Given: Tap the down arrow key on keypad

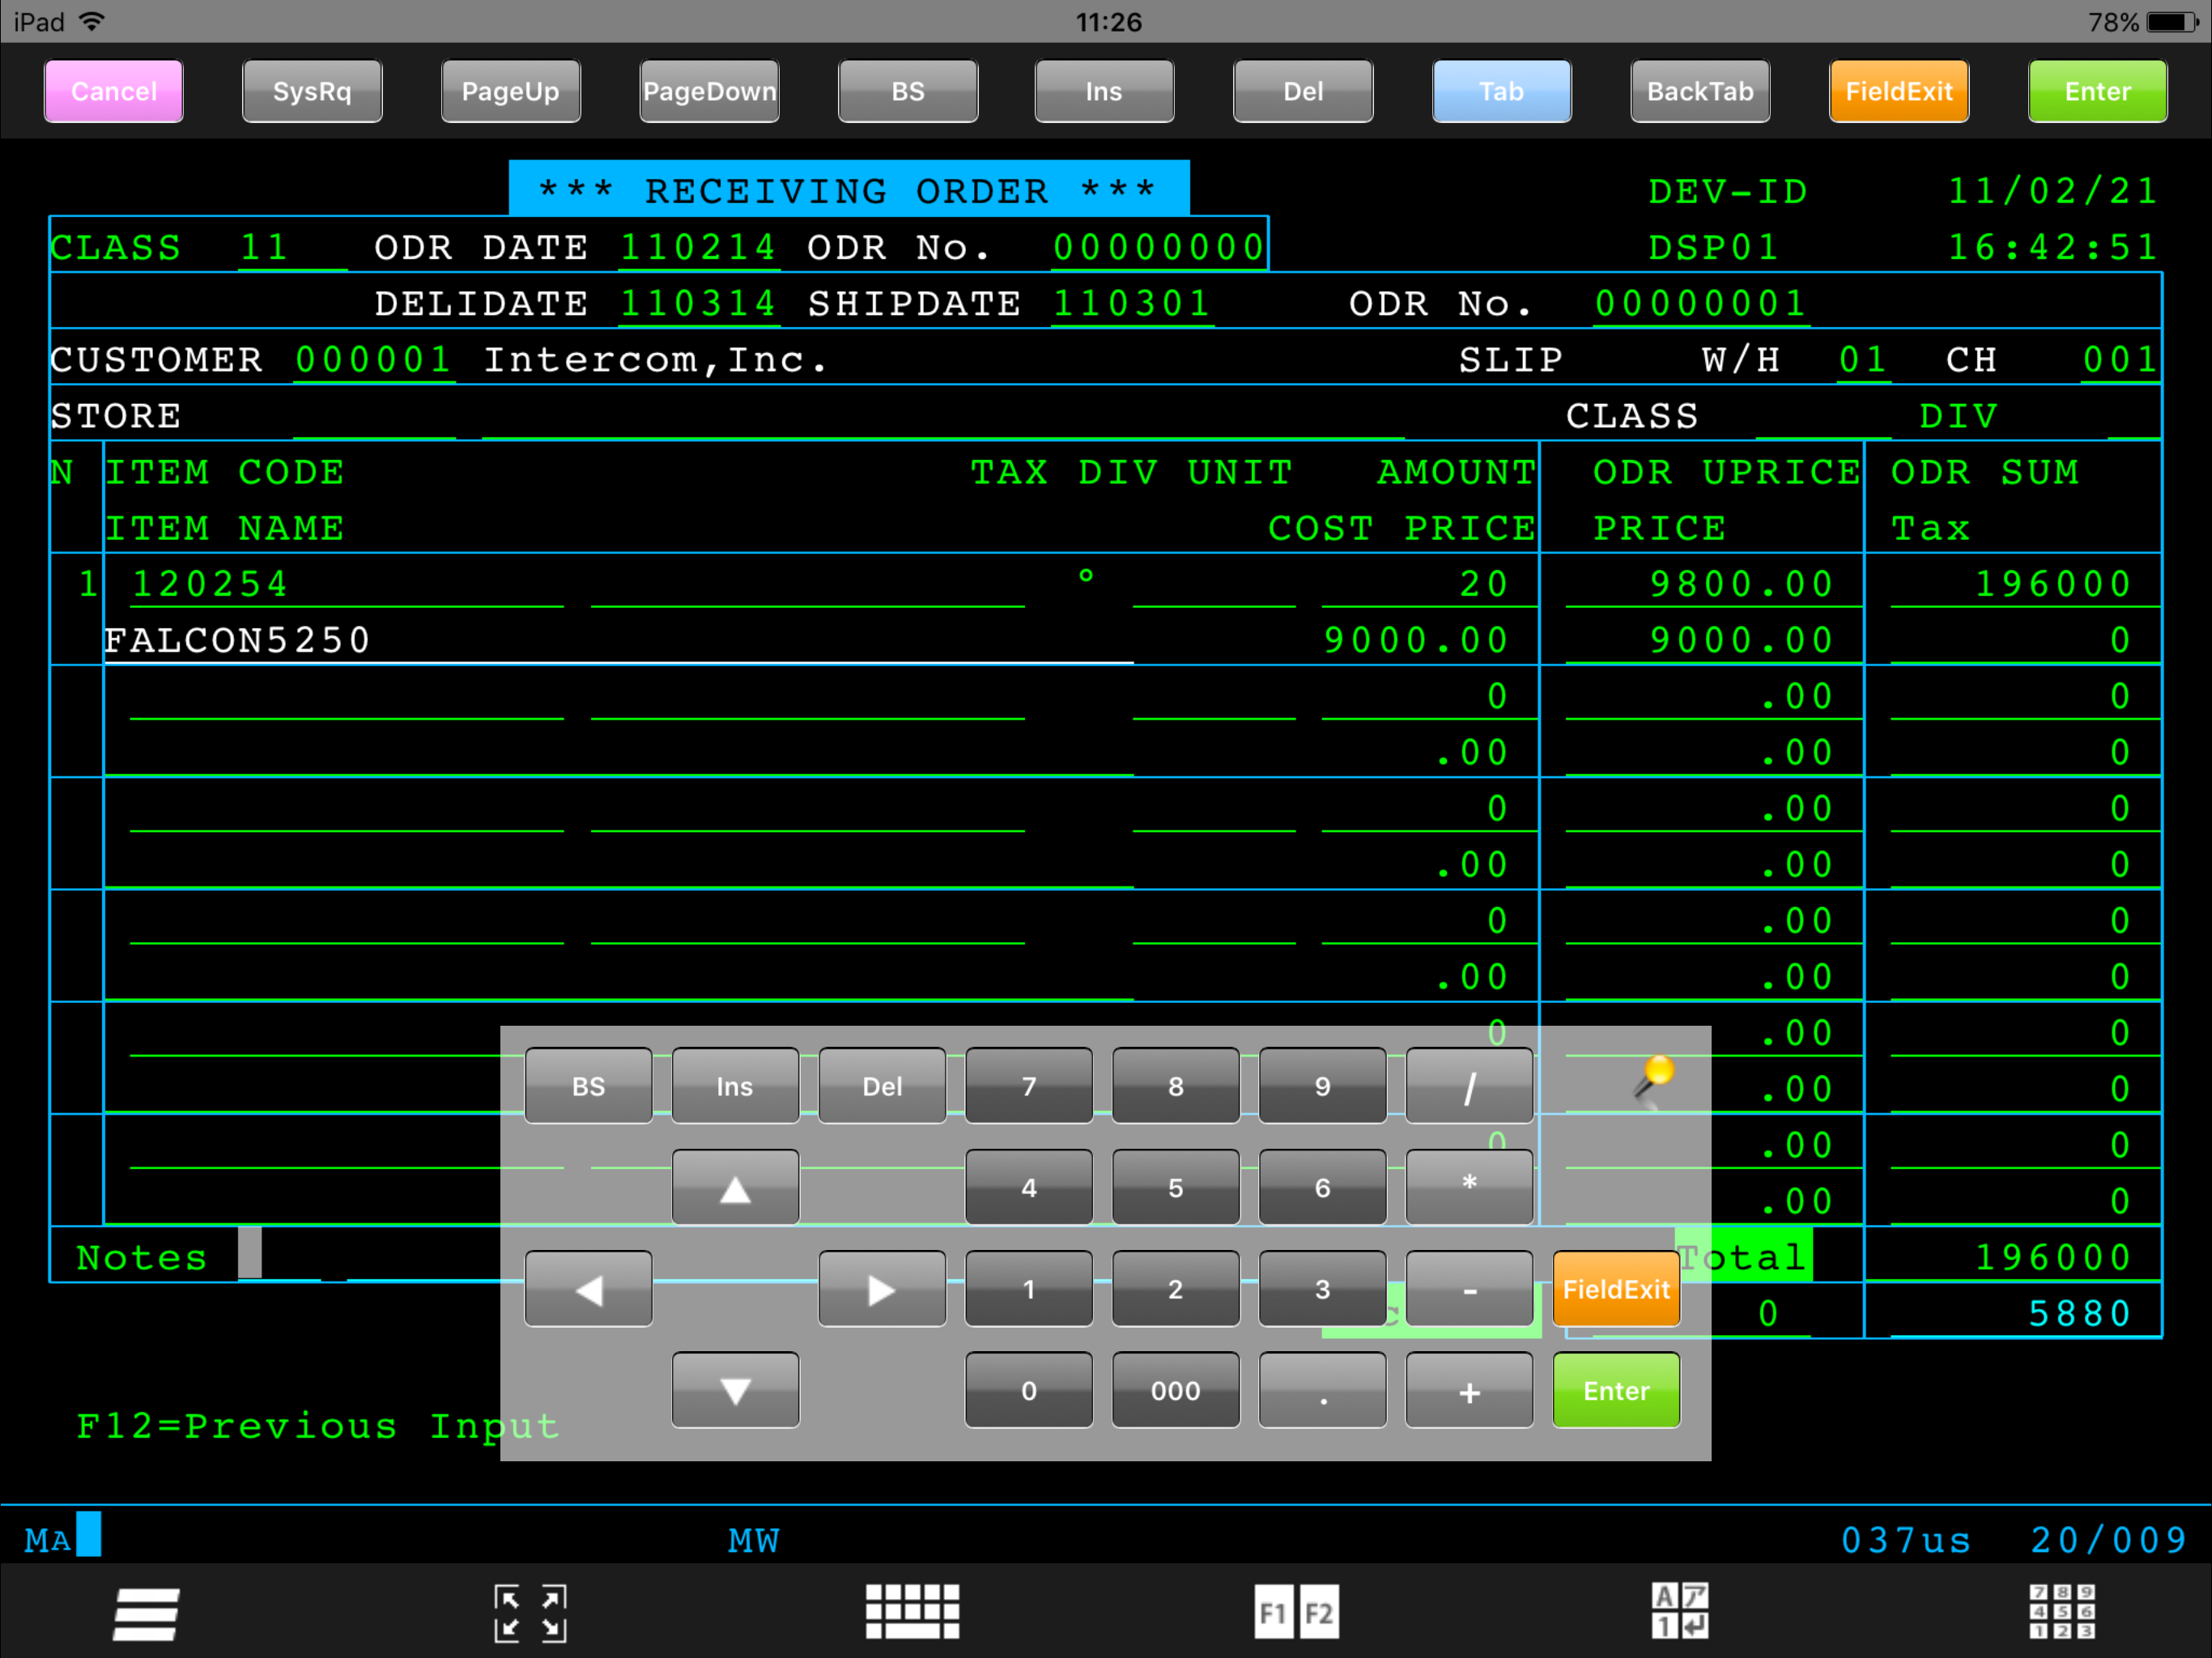Looking at the screenshot, I should (x=735, y=1390).
